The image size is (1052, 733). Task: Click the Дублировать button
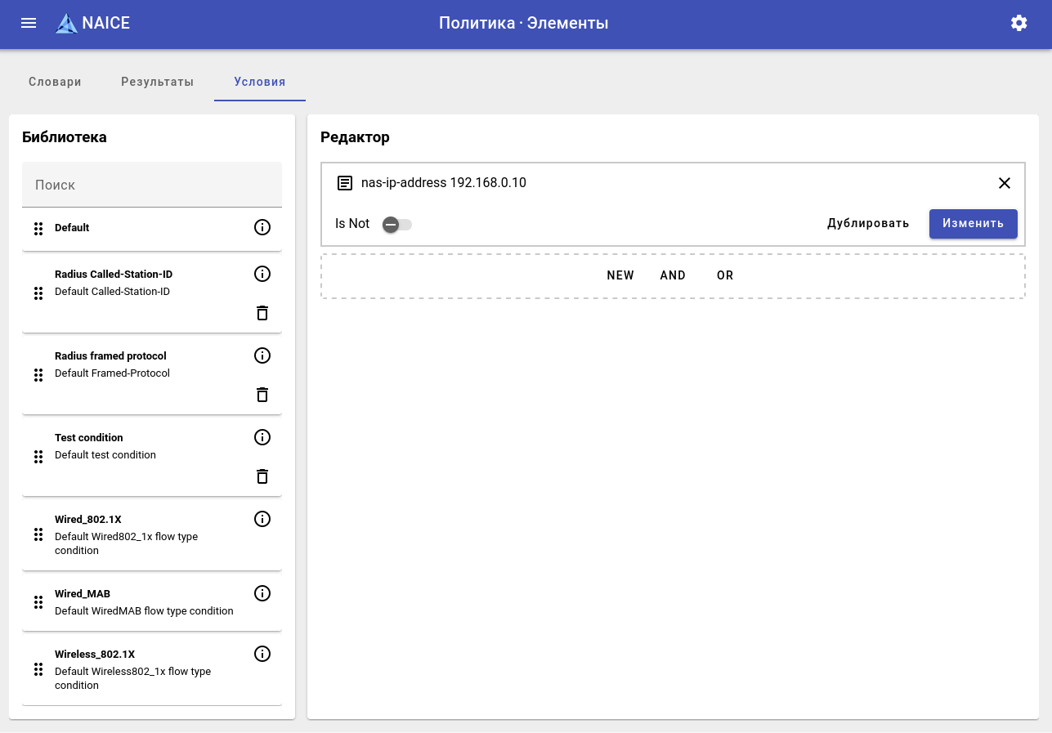pyautogui.click(x=868, y=224)
